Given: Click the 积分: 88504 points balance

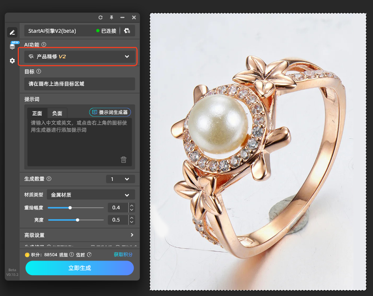Looking at the screenshot, I should (44, 255).
